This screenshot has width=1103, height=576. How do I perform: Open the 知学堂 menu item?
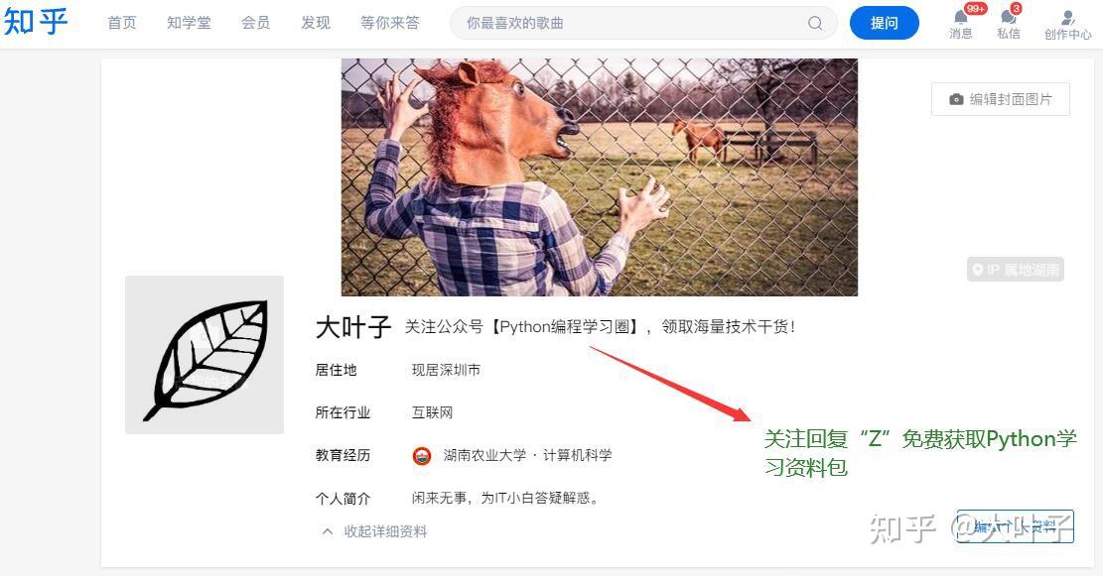tap(189, 23)
